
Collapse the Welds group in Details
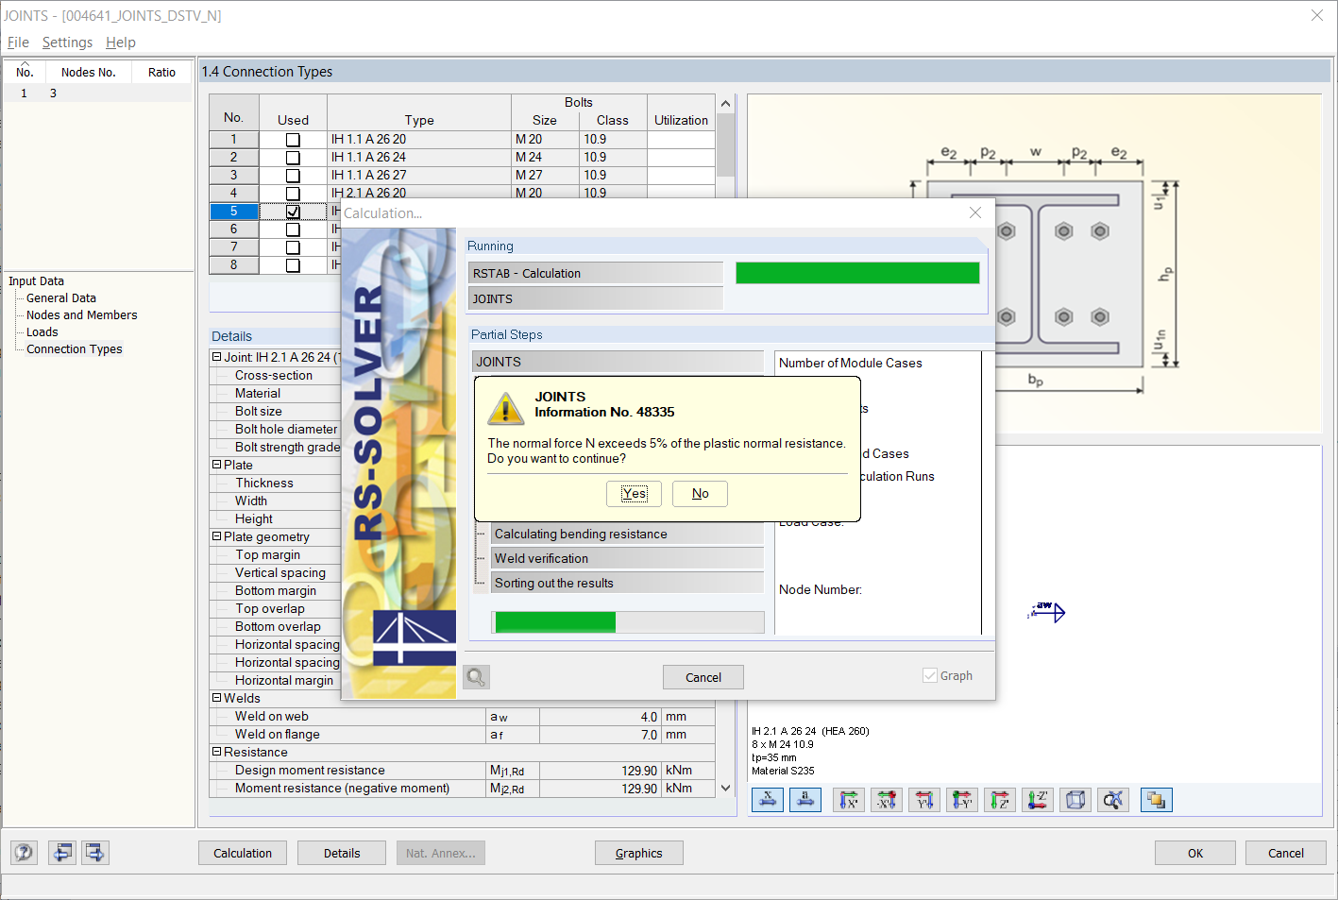pos(219,698)
